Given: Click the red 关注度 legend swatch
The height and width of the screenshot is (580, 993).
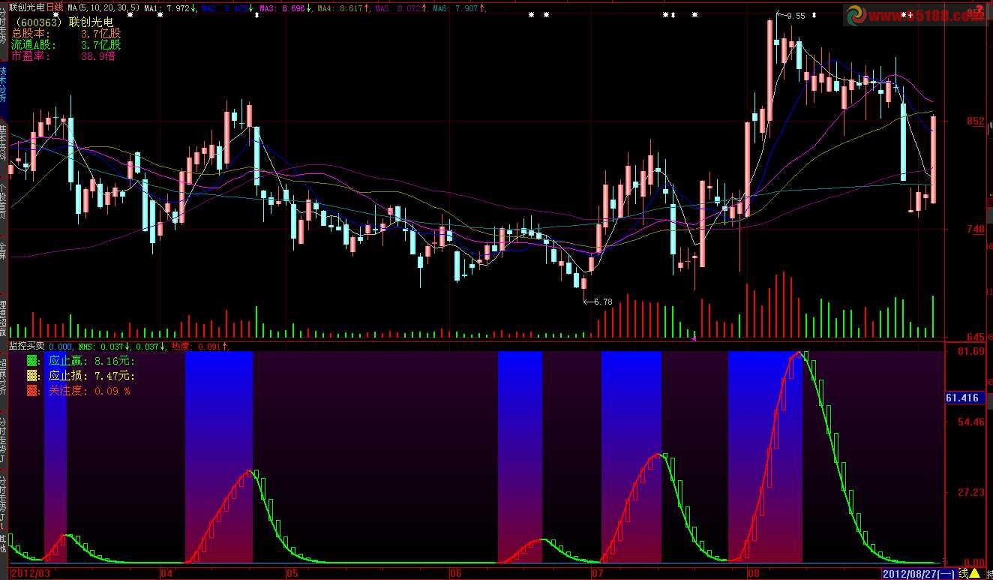Looking at the screenshot, I should (x=31, y=390).
